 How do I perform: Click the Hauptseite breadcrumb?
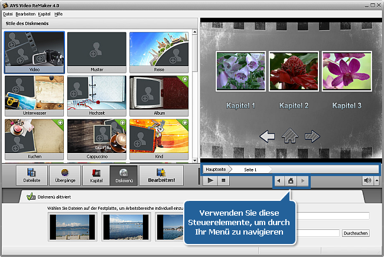(214, 170)
